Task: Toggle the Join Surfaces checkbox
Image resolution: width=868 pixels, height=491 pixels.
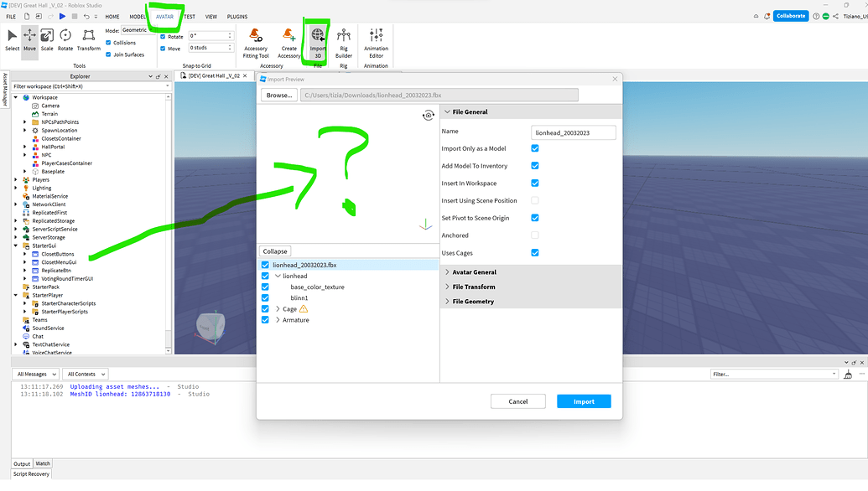Action: point(108,54)
